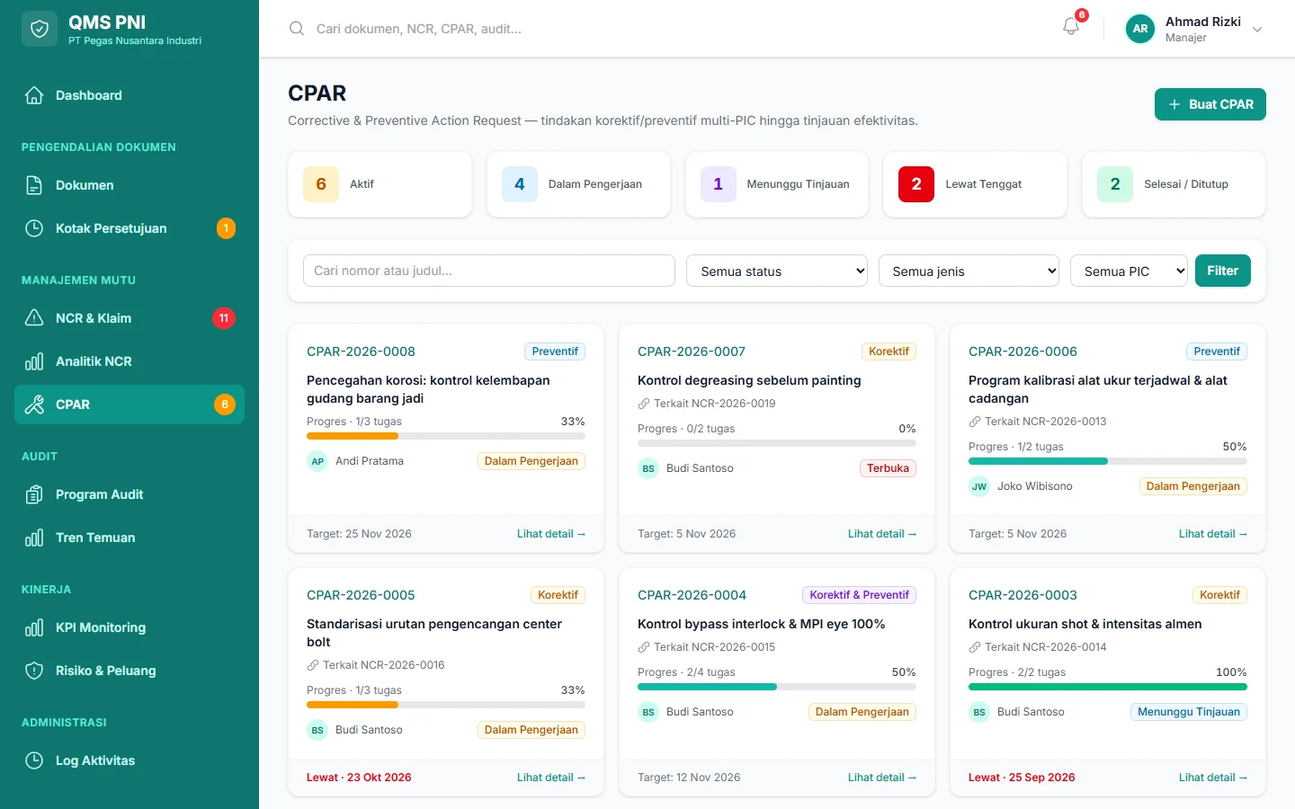This screenshot has width=1295, height=809.
Task: Click the AR user avatar
Action: (x=1140, y=29)
